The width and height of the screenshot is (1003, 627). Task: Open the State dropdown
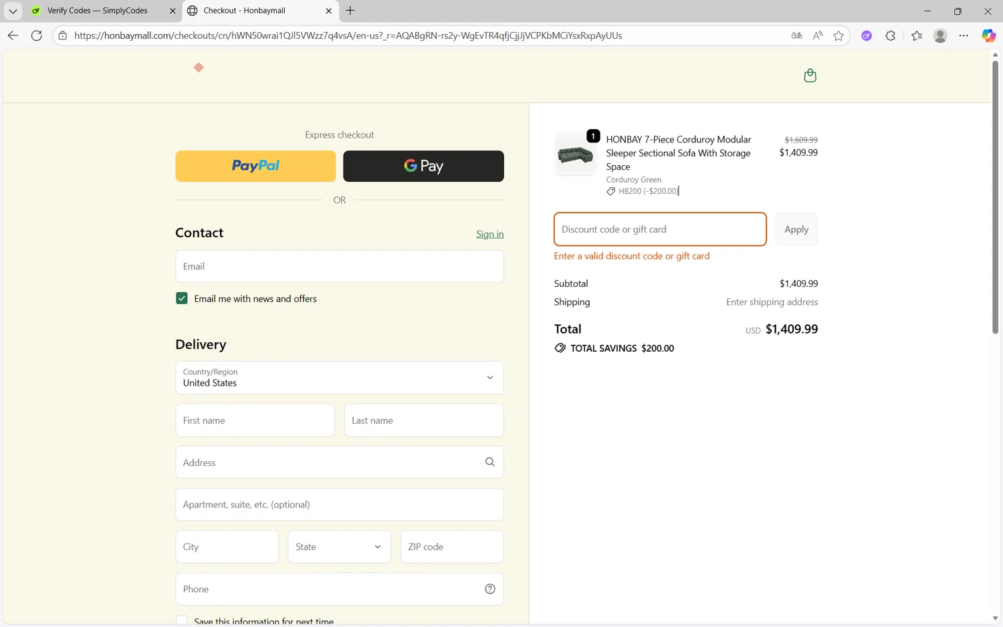click(x=340, y=547)
